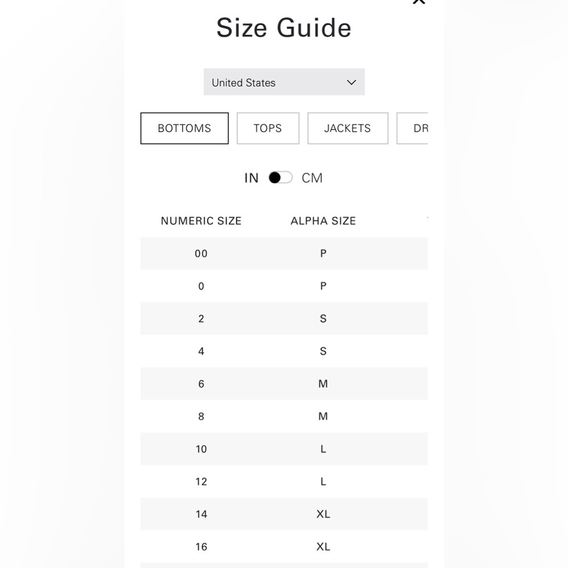568x568 pixels.
Task: Select the row for numeric size 2
Action: tap(284, 319)
